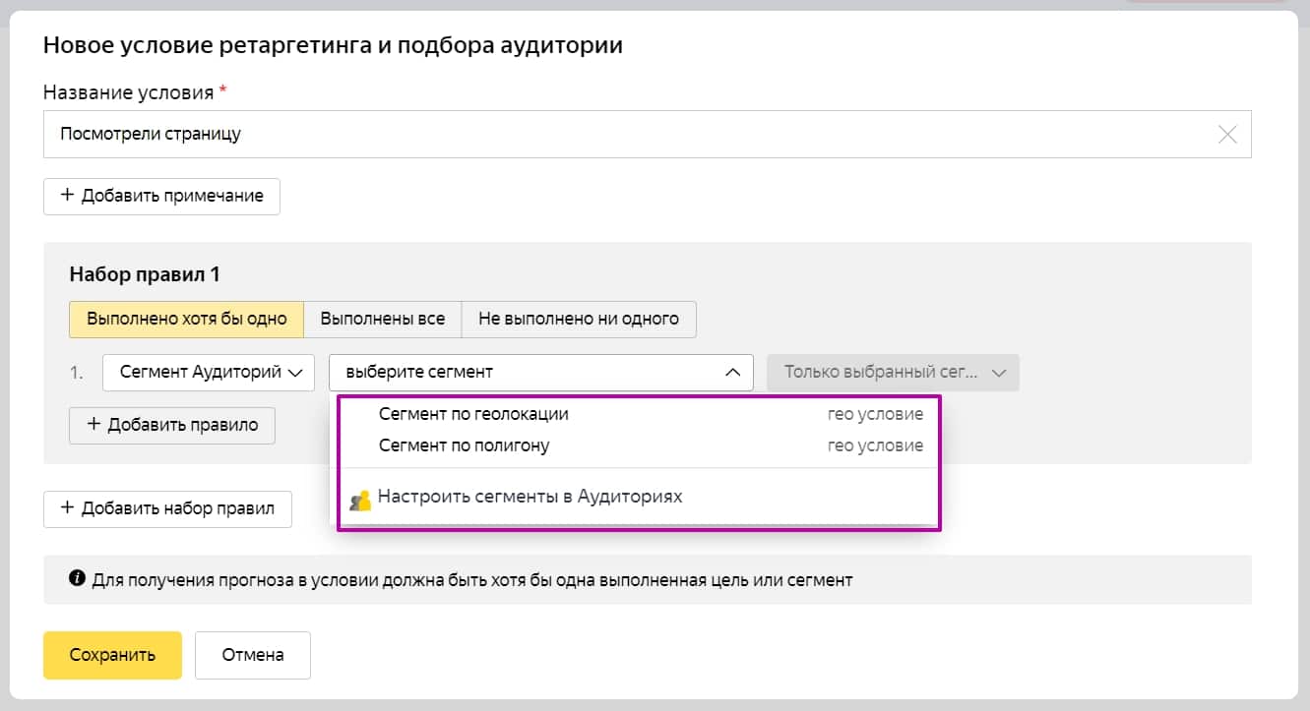The image size is (1310, 711).
Task: Select the Выполнены все option
Action: click(383, 319)
